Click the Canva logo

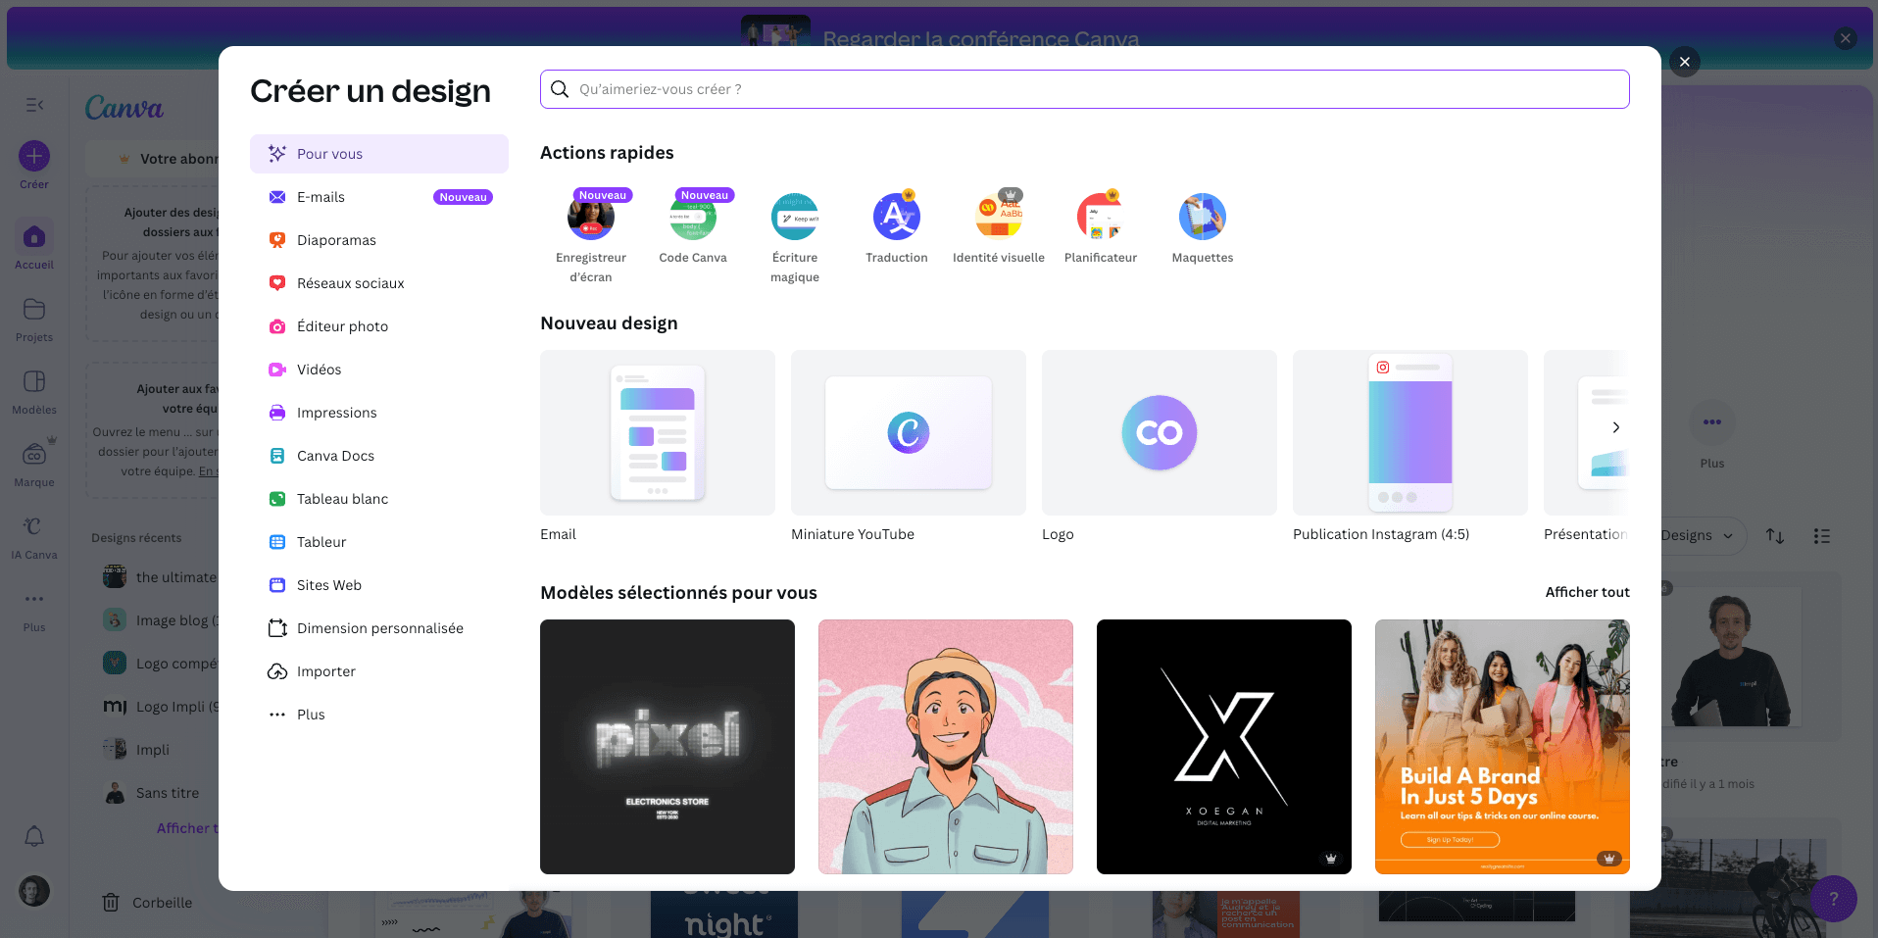(x=124, y=107)
